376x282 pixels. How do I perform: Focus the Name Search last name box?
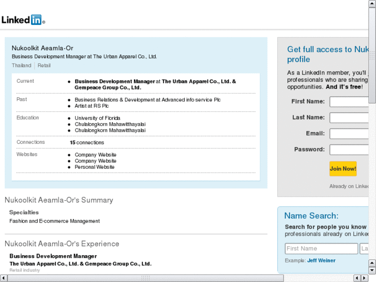tap(364, 249)
